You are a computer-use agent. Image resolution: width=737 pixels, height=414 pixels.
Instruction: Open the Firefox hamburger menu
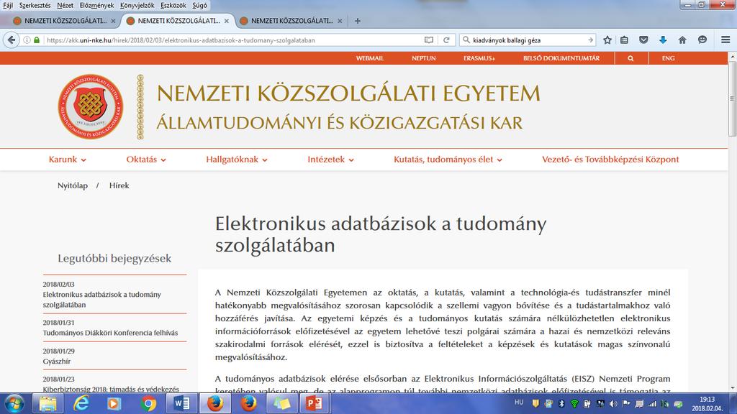725,40
